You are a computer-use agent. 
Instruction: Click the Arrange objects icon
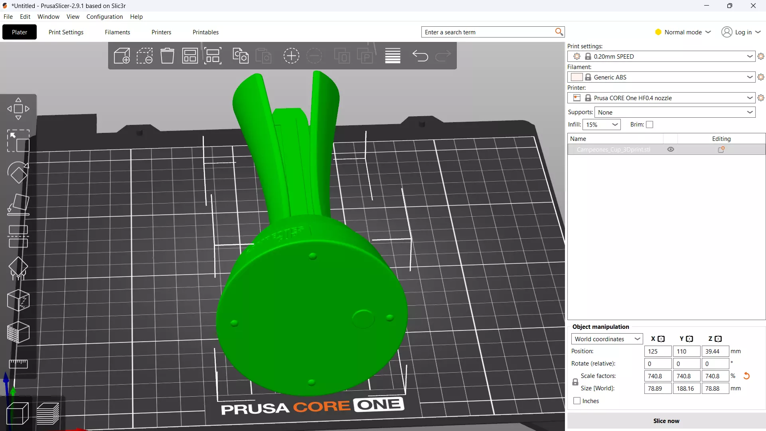tap(190, 55)
